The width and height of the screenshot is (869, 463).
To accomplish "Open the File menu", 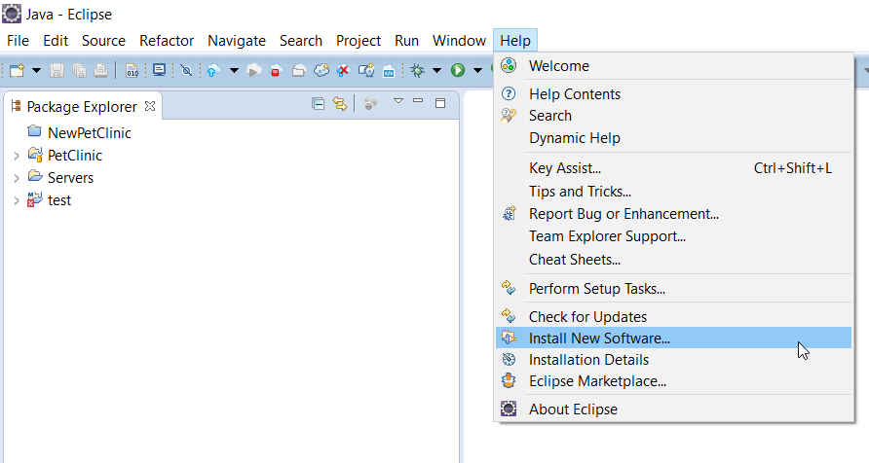I will (x=18, y=41).
